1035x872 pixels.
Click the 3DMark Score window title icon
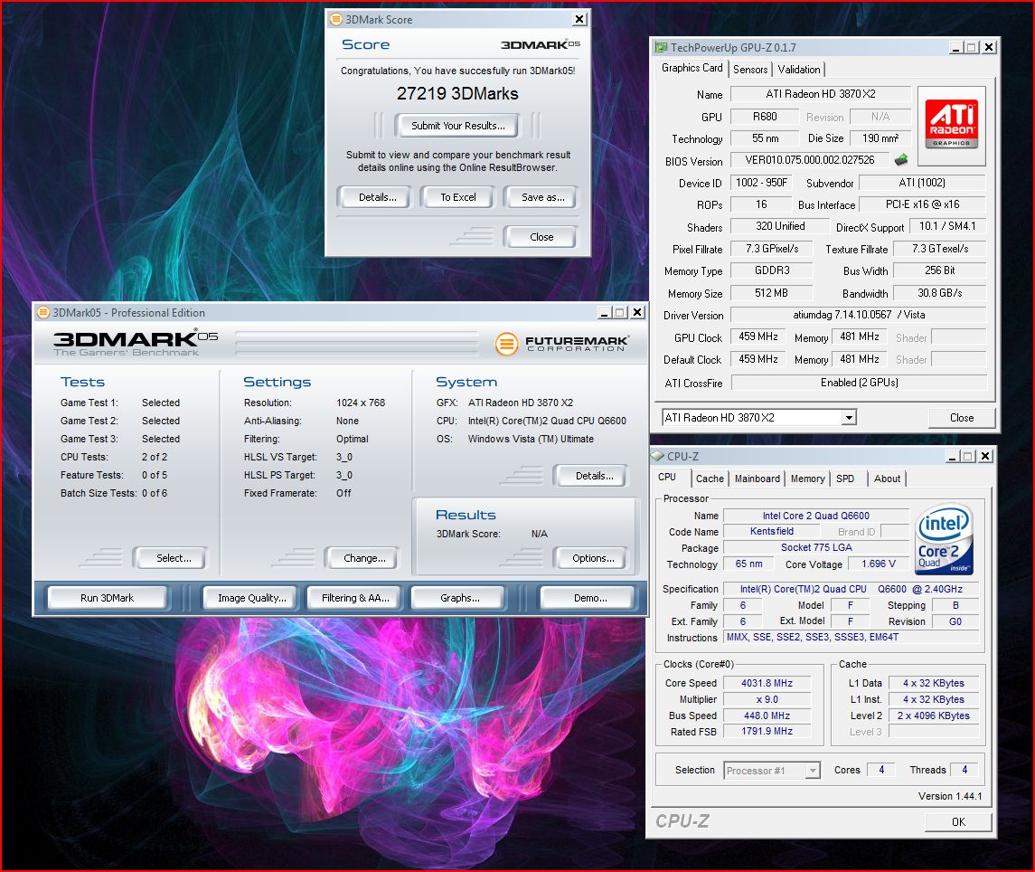[336, 19]
